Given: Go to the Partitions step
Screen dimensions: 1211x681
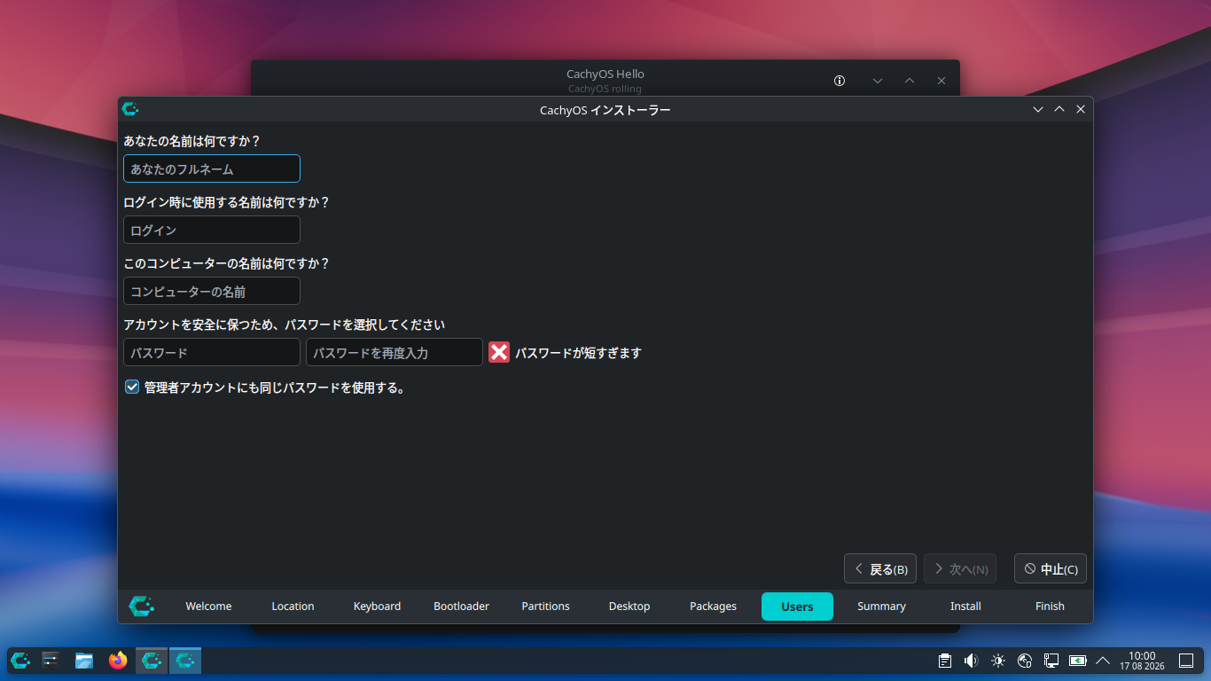Looking at the screenshot, I should [545, 607].
